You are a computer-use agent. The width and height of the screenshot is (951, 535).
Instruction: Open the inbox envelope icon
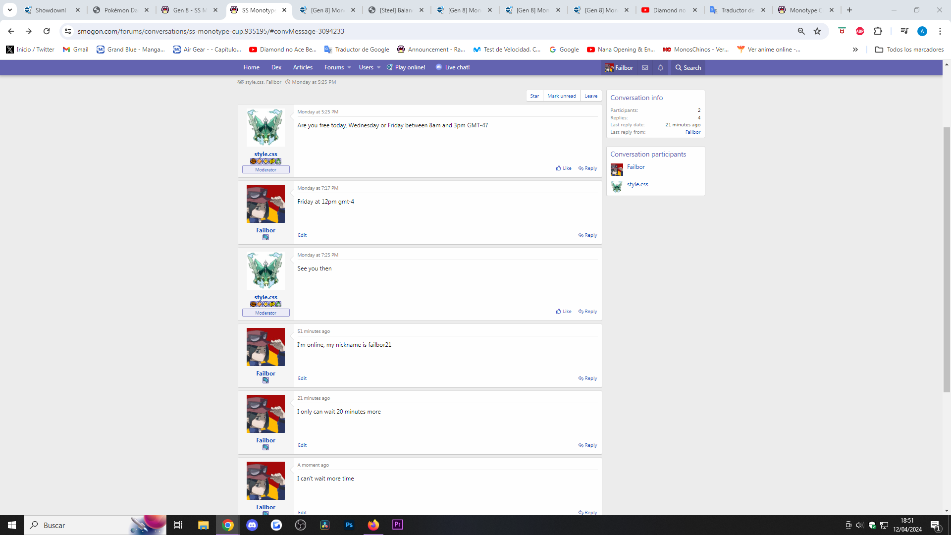pos(644,68)
